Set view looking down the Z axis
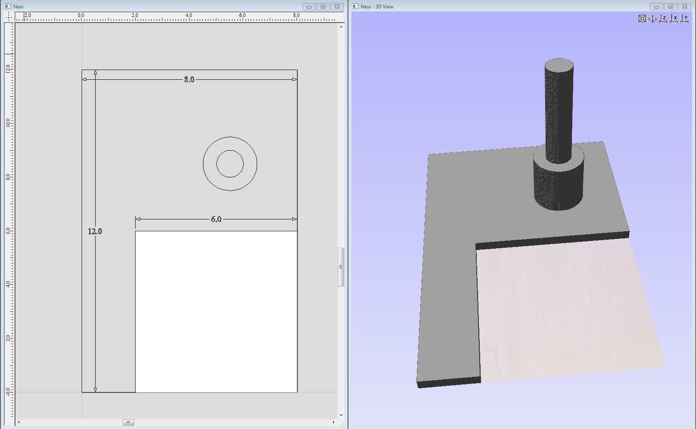Viewport: 696px width, 429px height. 663,18
